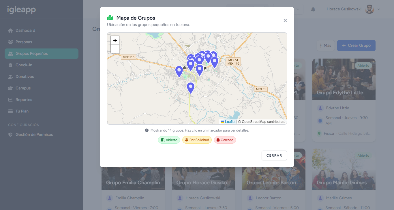Click the Check-In clipboard icon
This screenshot has width=394, height=210.
coord(10,65)
